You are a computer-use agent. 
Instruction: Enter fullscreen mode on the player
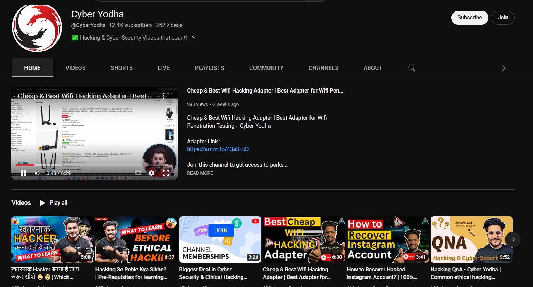tap(166, 173)
